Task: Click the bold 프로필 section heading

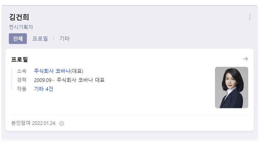Action: (19, 59)
